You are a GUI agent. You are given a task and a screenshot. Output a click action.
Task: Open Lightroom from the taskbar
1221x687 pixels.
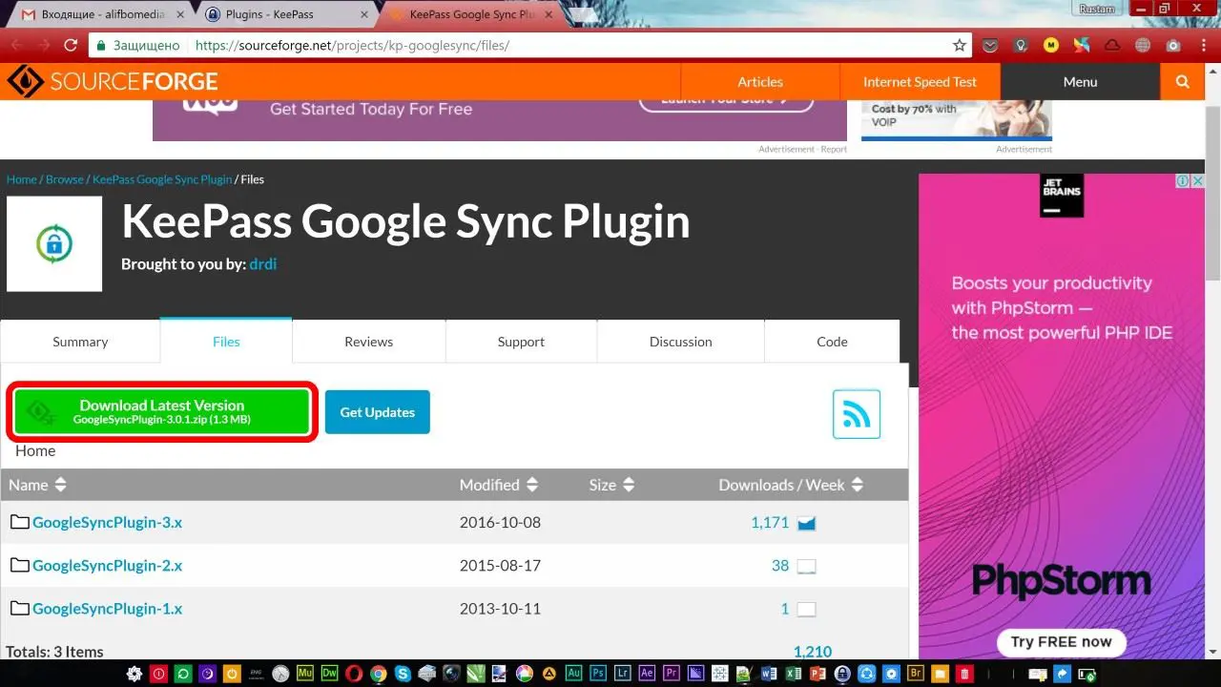623,675
